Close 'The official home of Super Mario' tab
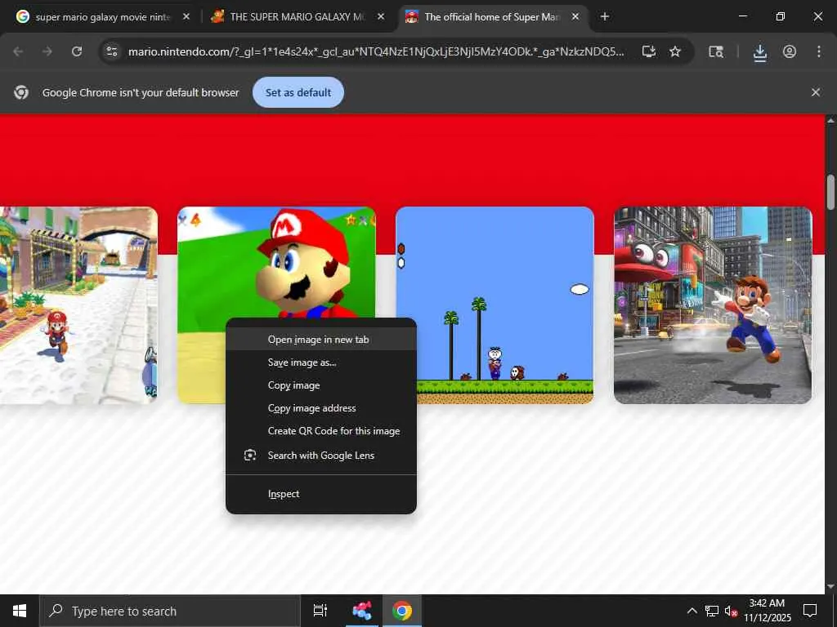This screenshot has width=837, height=627. [575, 17]
